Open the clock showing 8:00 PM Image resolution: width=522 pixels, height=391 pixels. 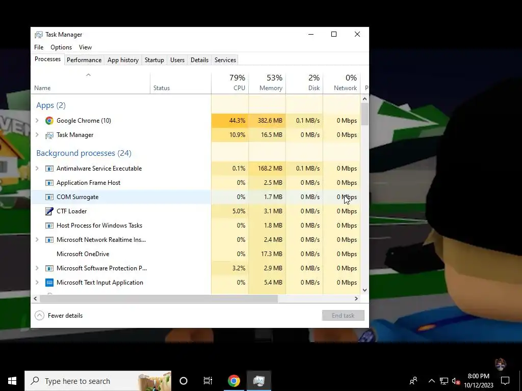point(478,381)
